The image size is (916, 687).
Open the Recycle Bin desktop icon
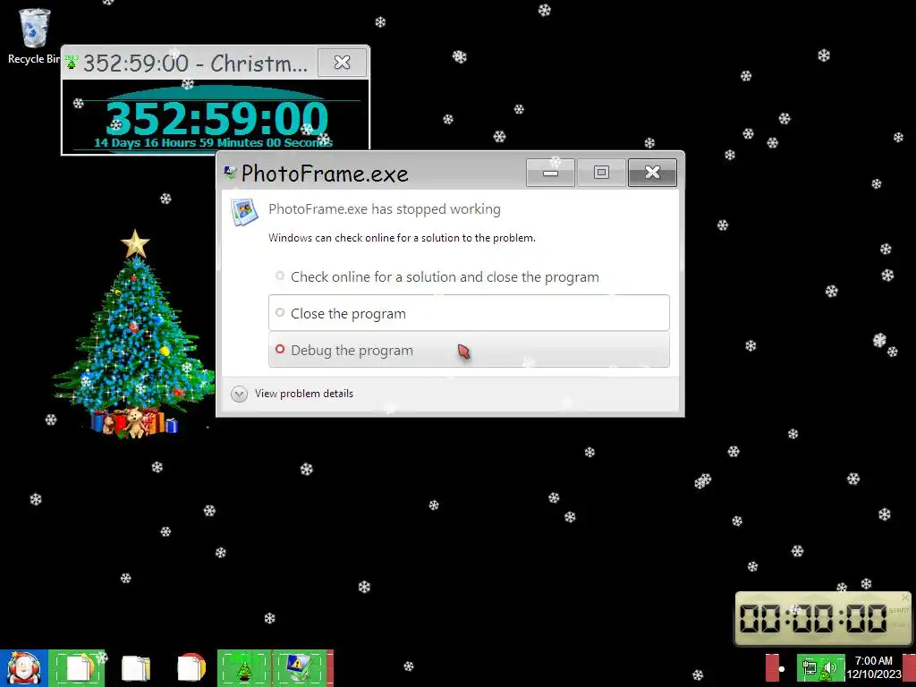(x=34, y=35)
